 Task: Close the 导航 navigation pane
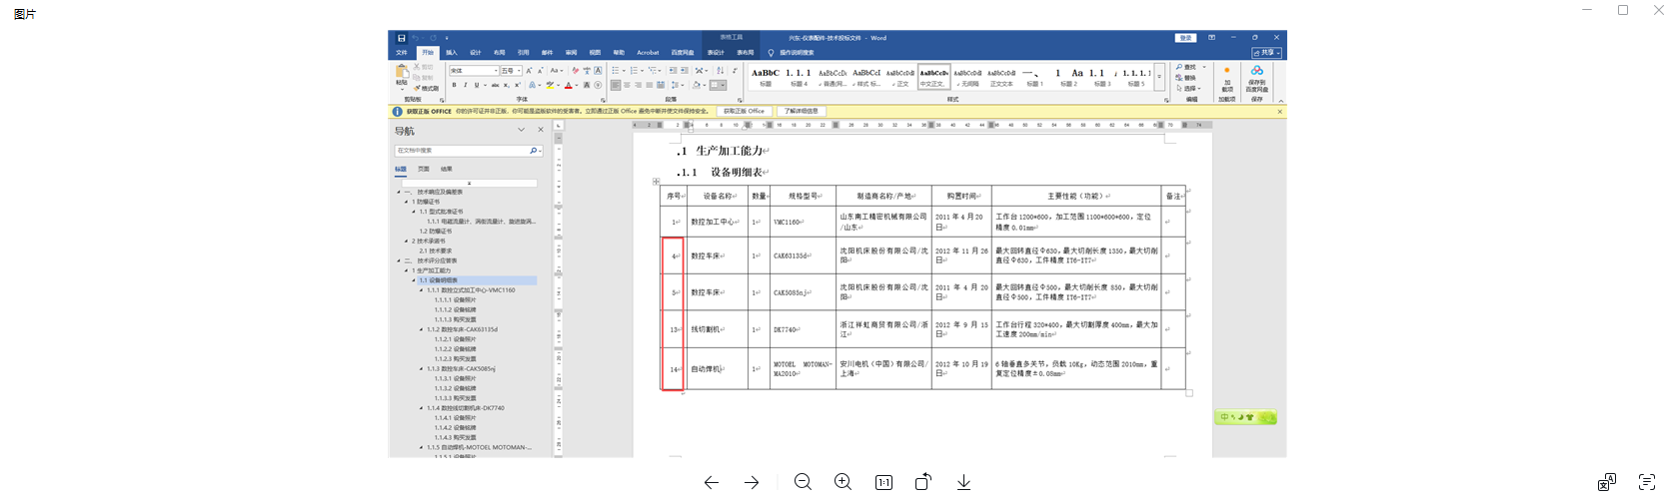(541, 130)
